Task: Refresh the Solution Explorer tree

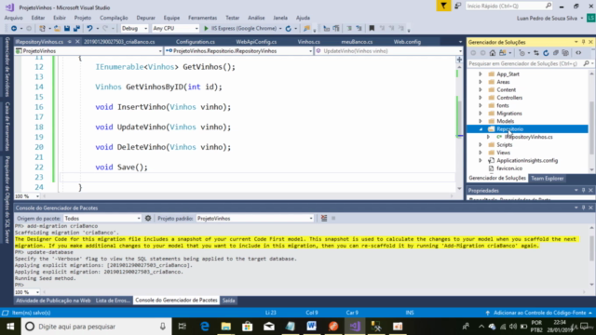Action: (x=546, y=53)
